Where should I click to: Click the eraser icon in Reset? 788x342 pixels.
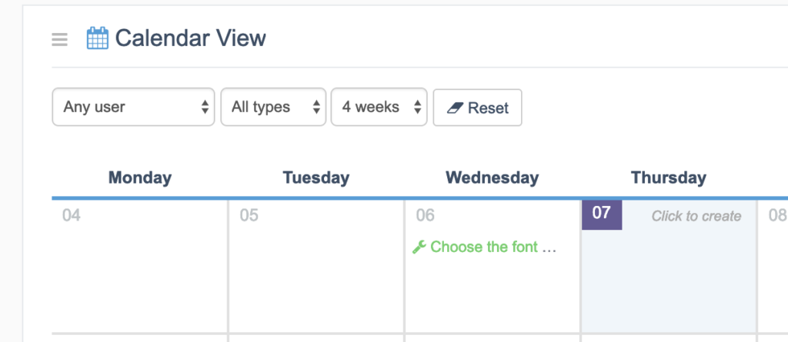click(454, 108)
